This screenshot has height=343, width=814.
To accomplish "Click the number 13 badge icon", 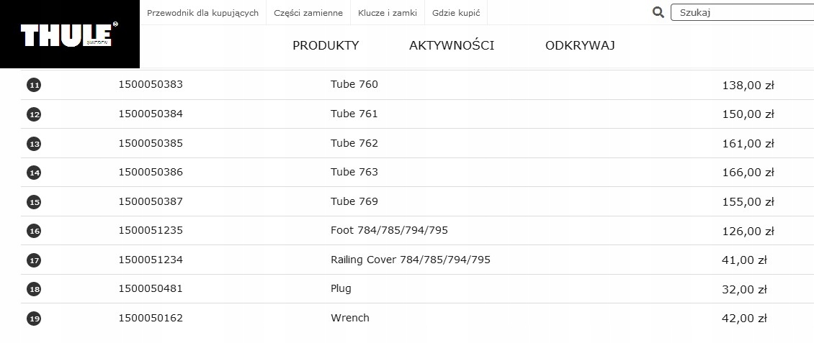I will (34, 144).
